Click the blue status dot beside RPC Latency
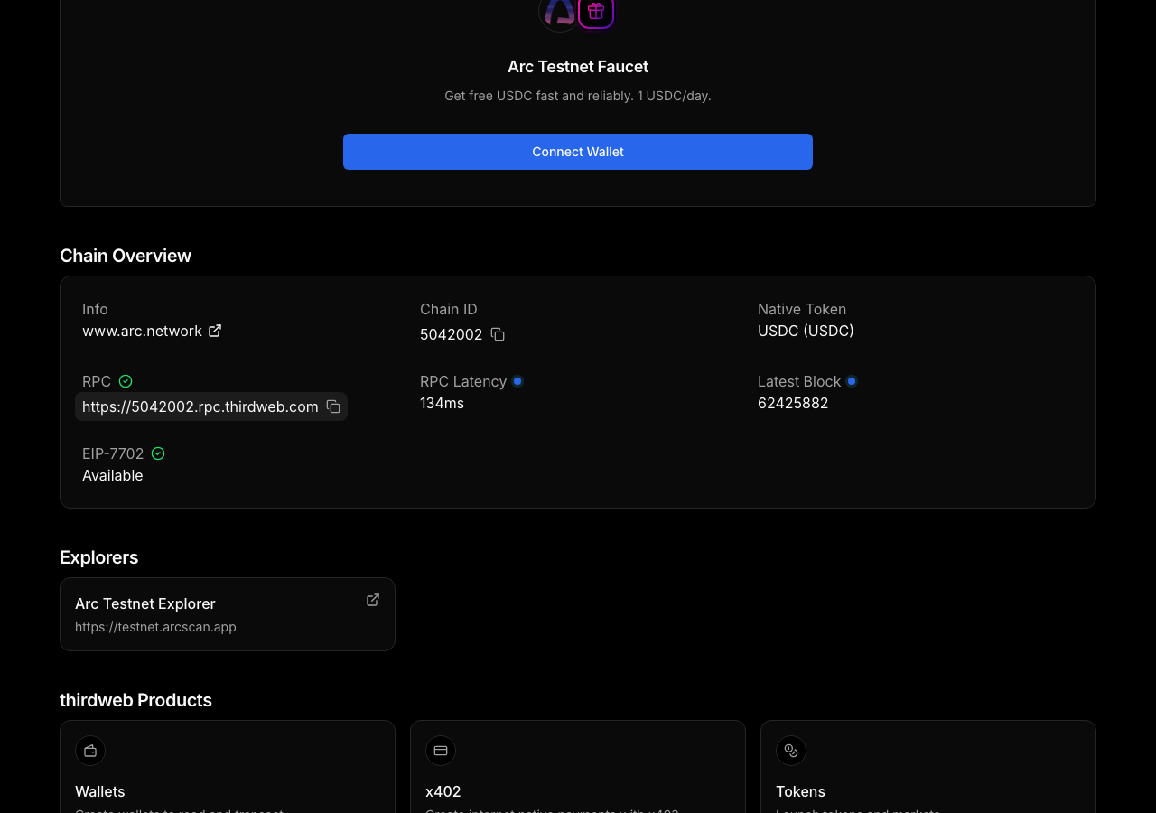The height and width of the screenshot is (813, 1156). pyautogui.click(x=517, y=381)
